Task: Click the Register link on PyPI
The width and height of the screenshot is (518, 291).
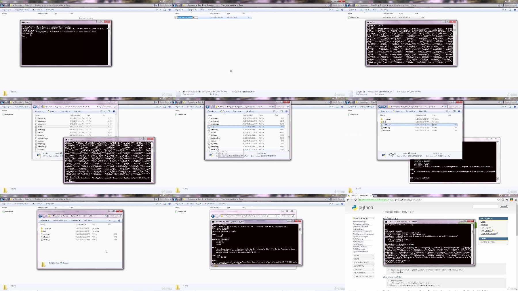Action: (484, 225)
